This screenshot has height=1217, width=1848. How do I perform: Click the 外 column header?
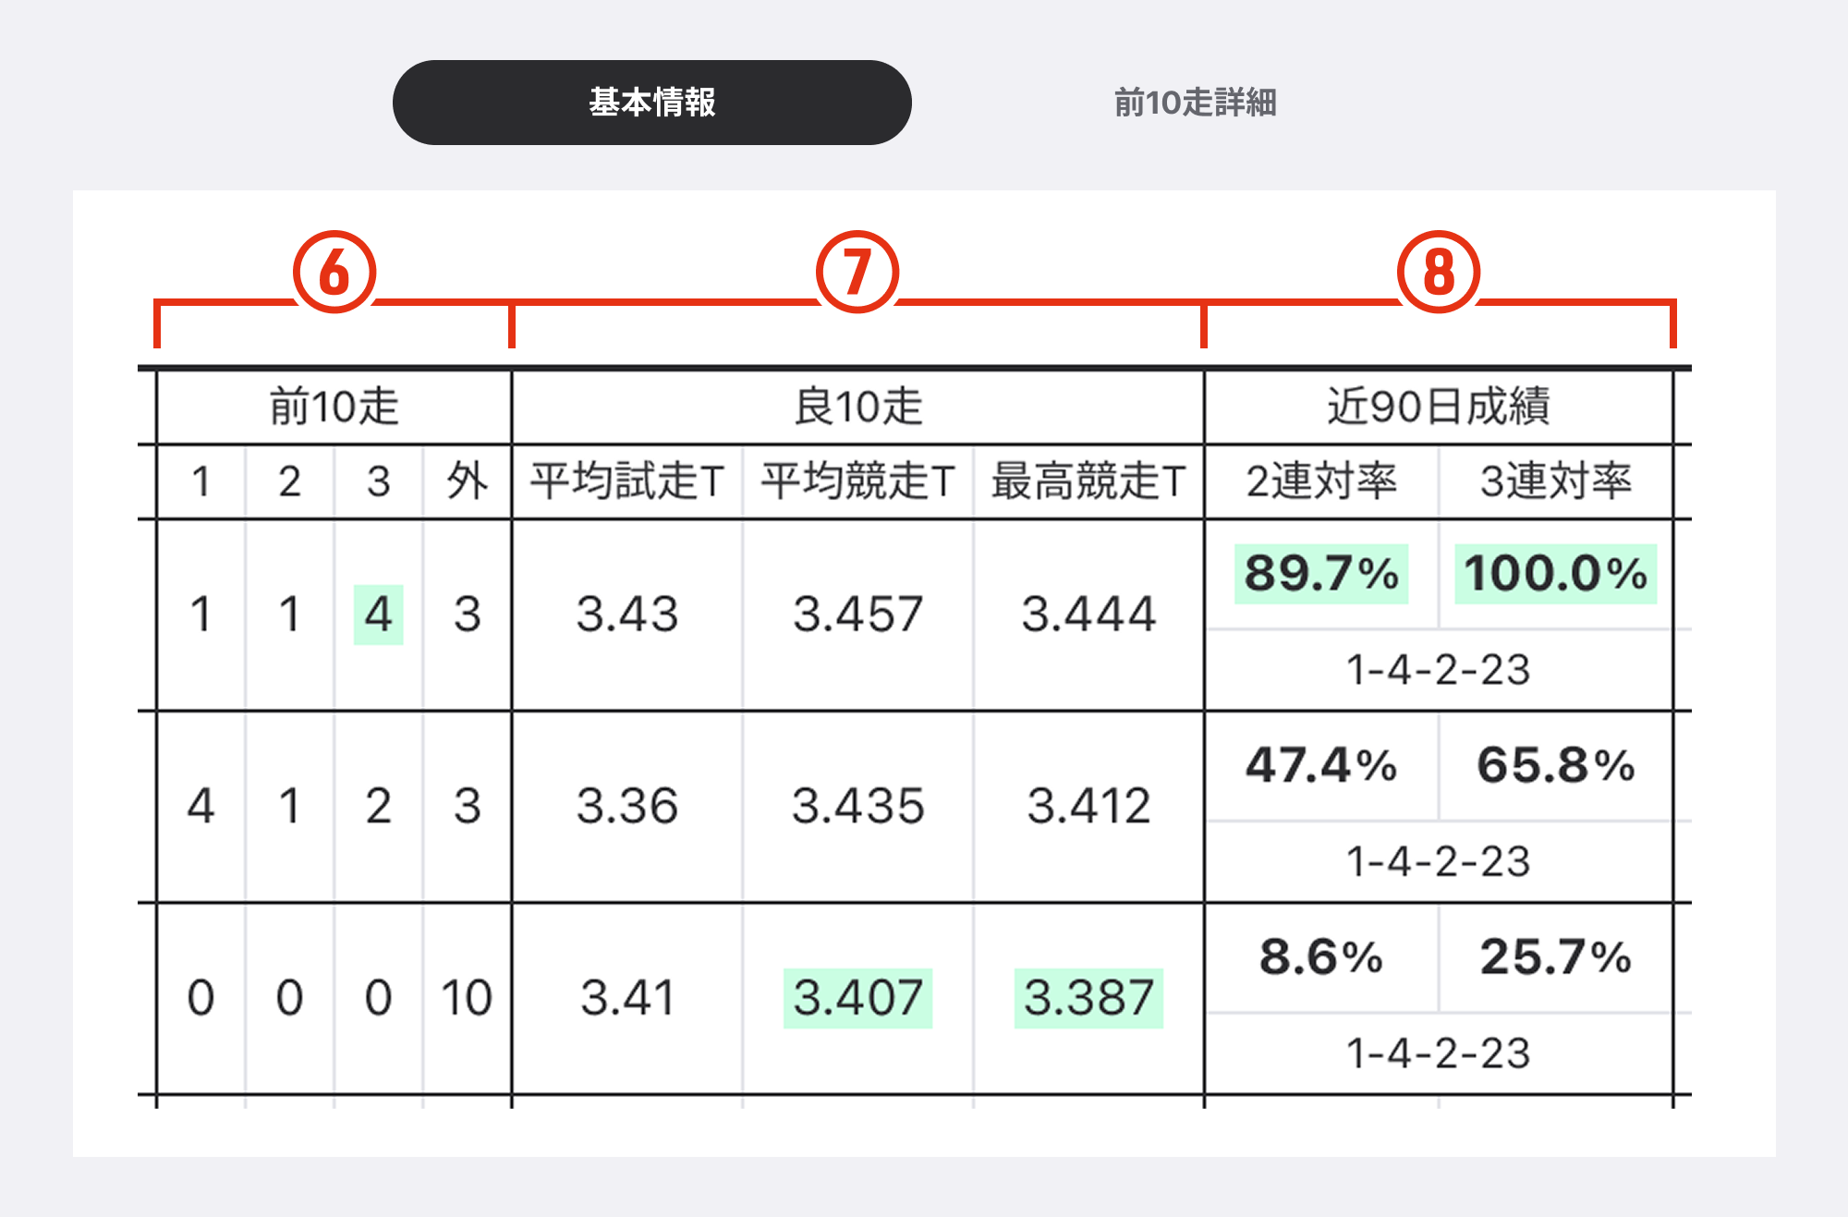(467, 481)
